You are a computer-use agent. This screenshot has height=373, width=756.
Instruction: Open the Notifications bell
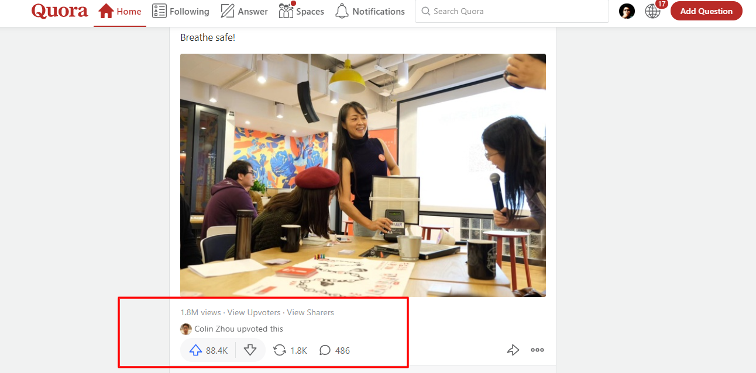370,11
